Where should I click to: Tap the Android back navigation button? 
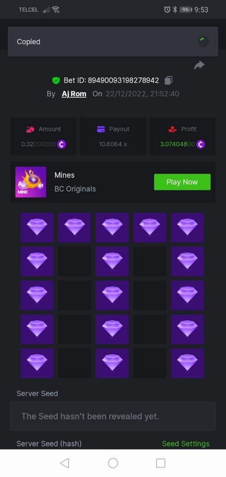pos(64,463)
